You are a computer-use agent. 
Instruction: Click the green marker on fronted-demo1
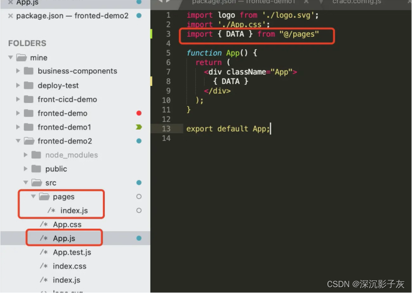coord(139,127)
